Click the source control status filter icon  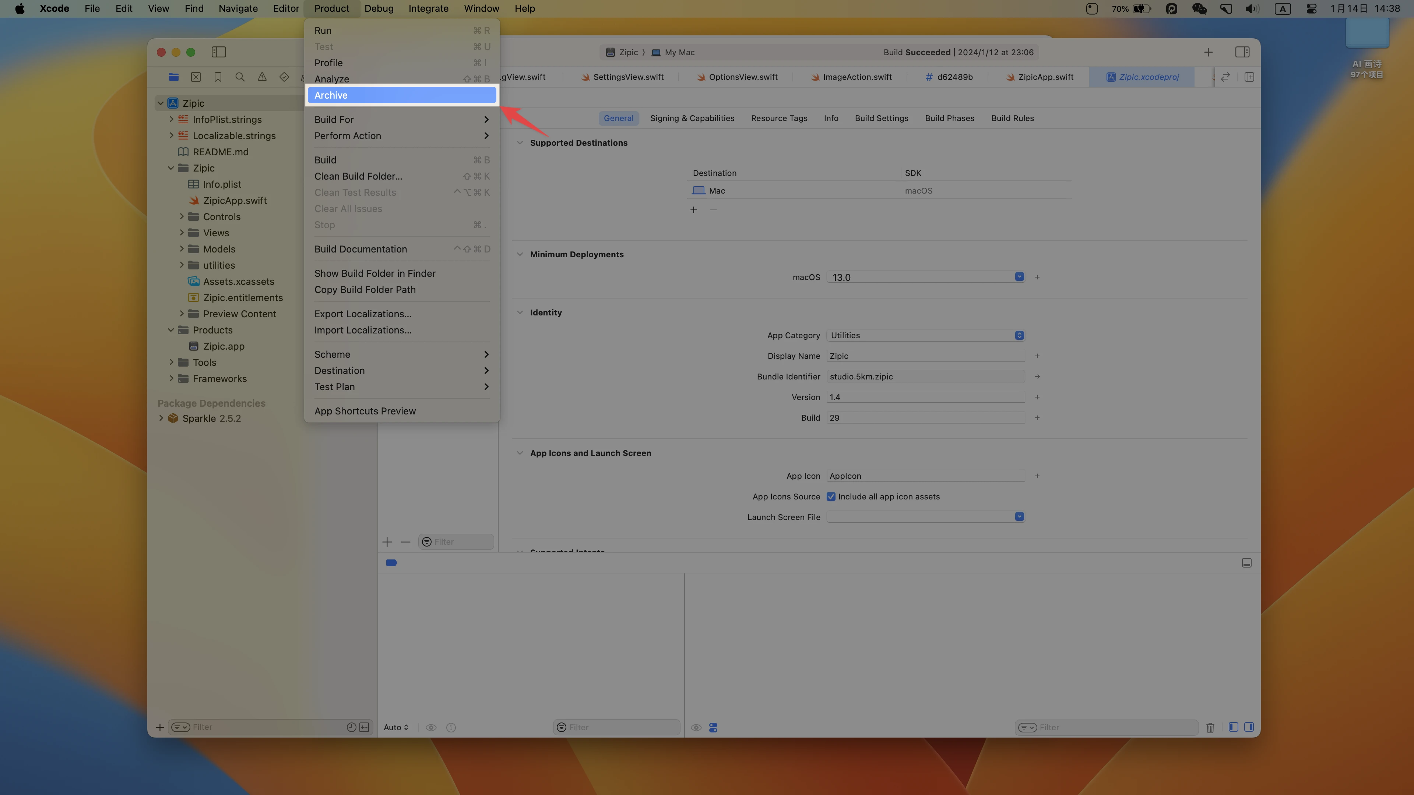pos(364,727)
